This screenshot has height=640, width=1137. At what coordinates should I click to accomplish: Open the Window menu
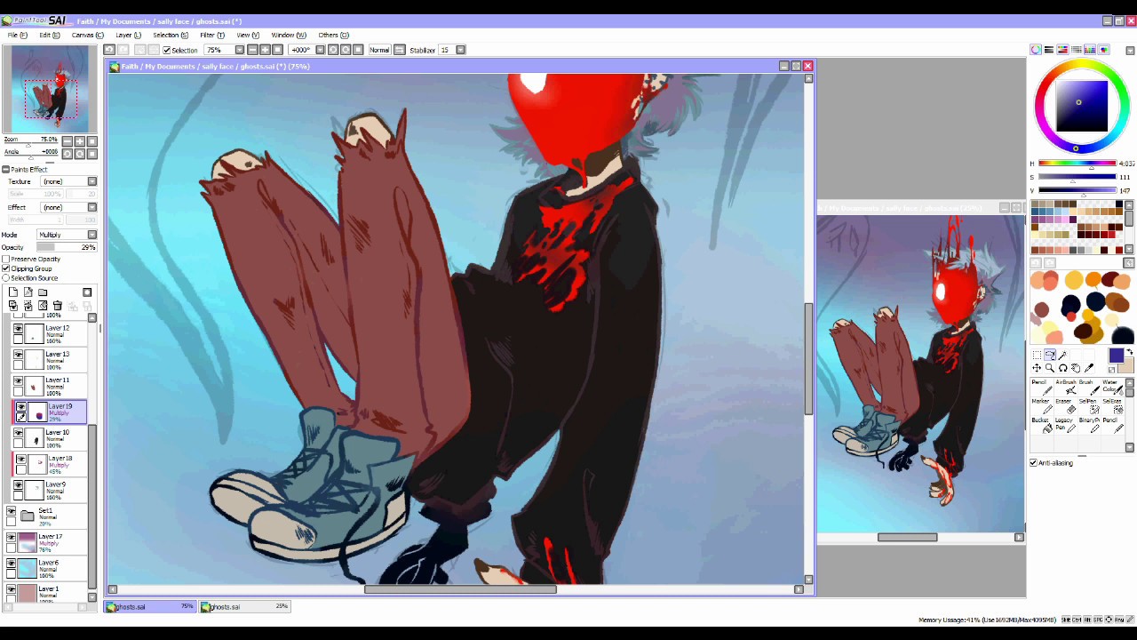[288, 36]
